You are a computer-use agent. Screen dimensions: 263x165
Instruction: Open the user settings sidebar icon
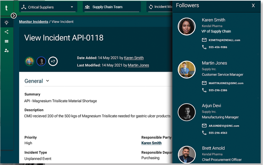pyautogui.click(x=7, y=51)
